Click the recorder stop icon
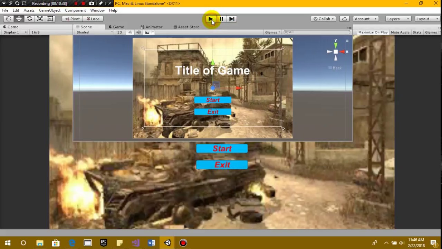The height and width of the screenshot is (249, 442). [x=83, y=3]
